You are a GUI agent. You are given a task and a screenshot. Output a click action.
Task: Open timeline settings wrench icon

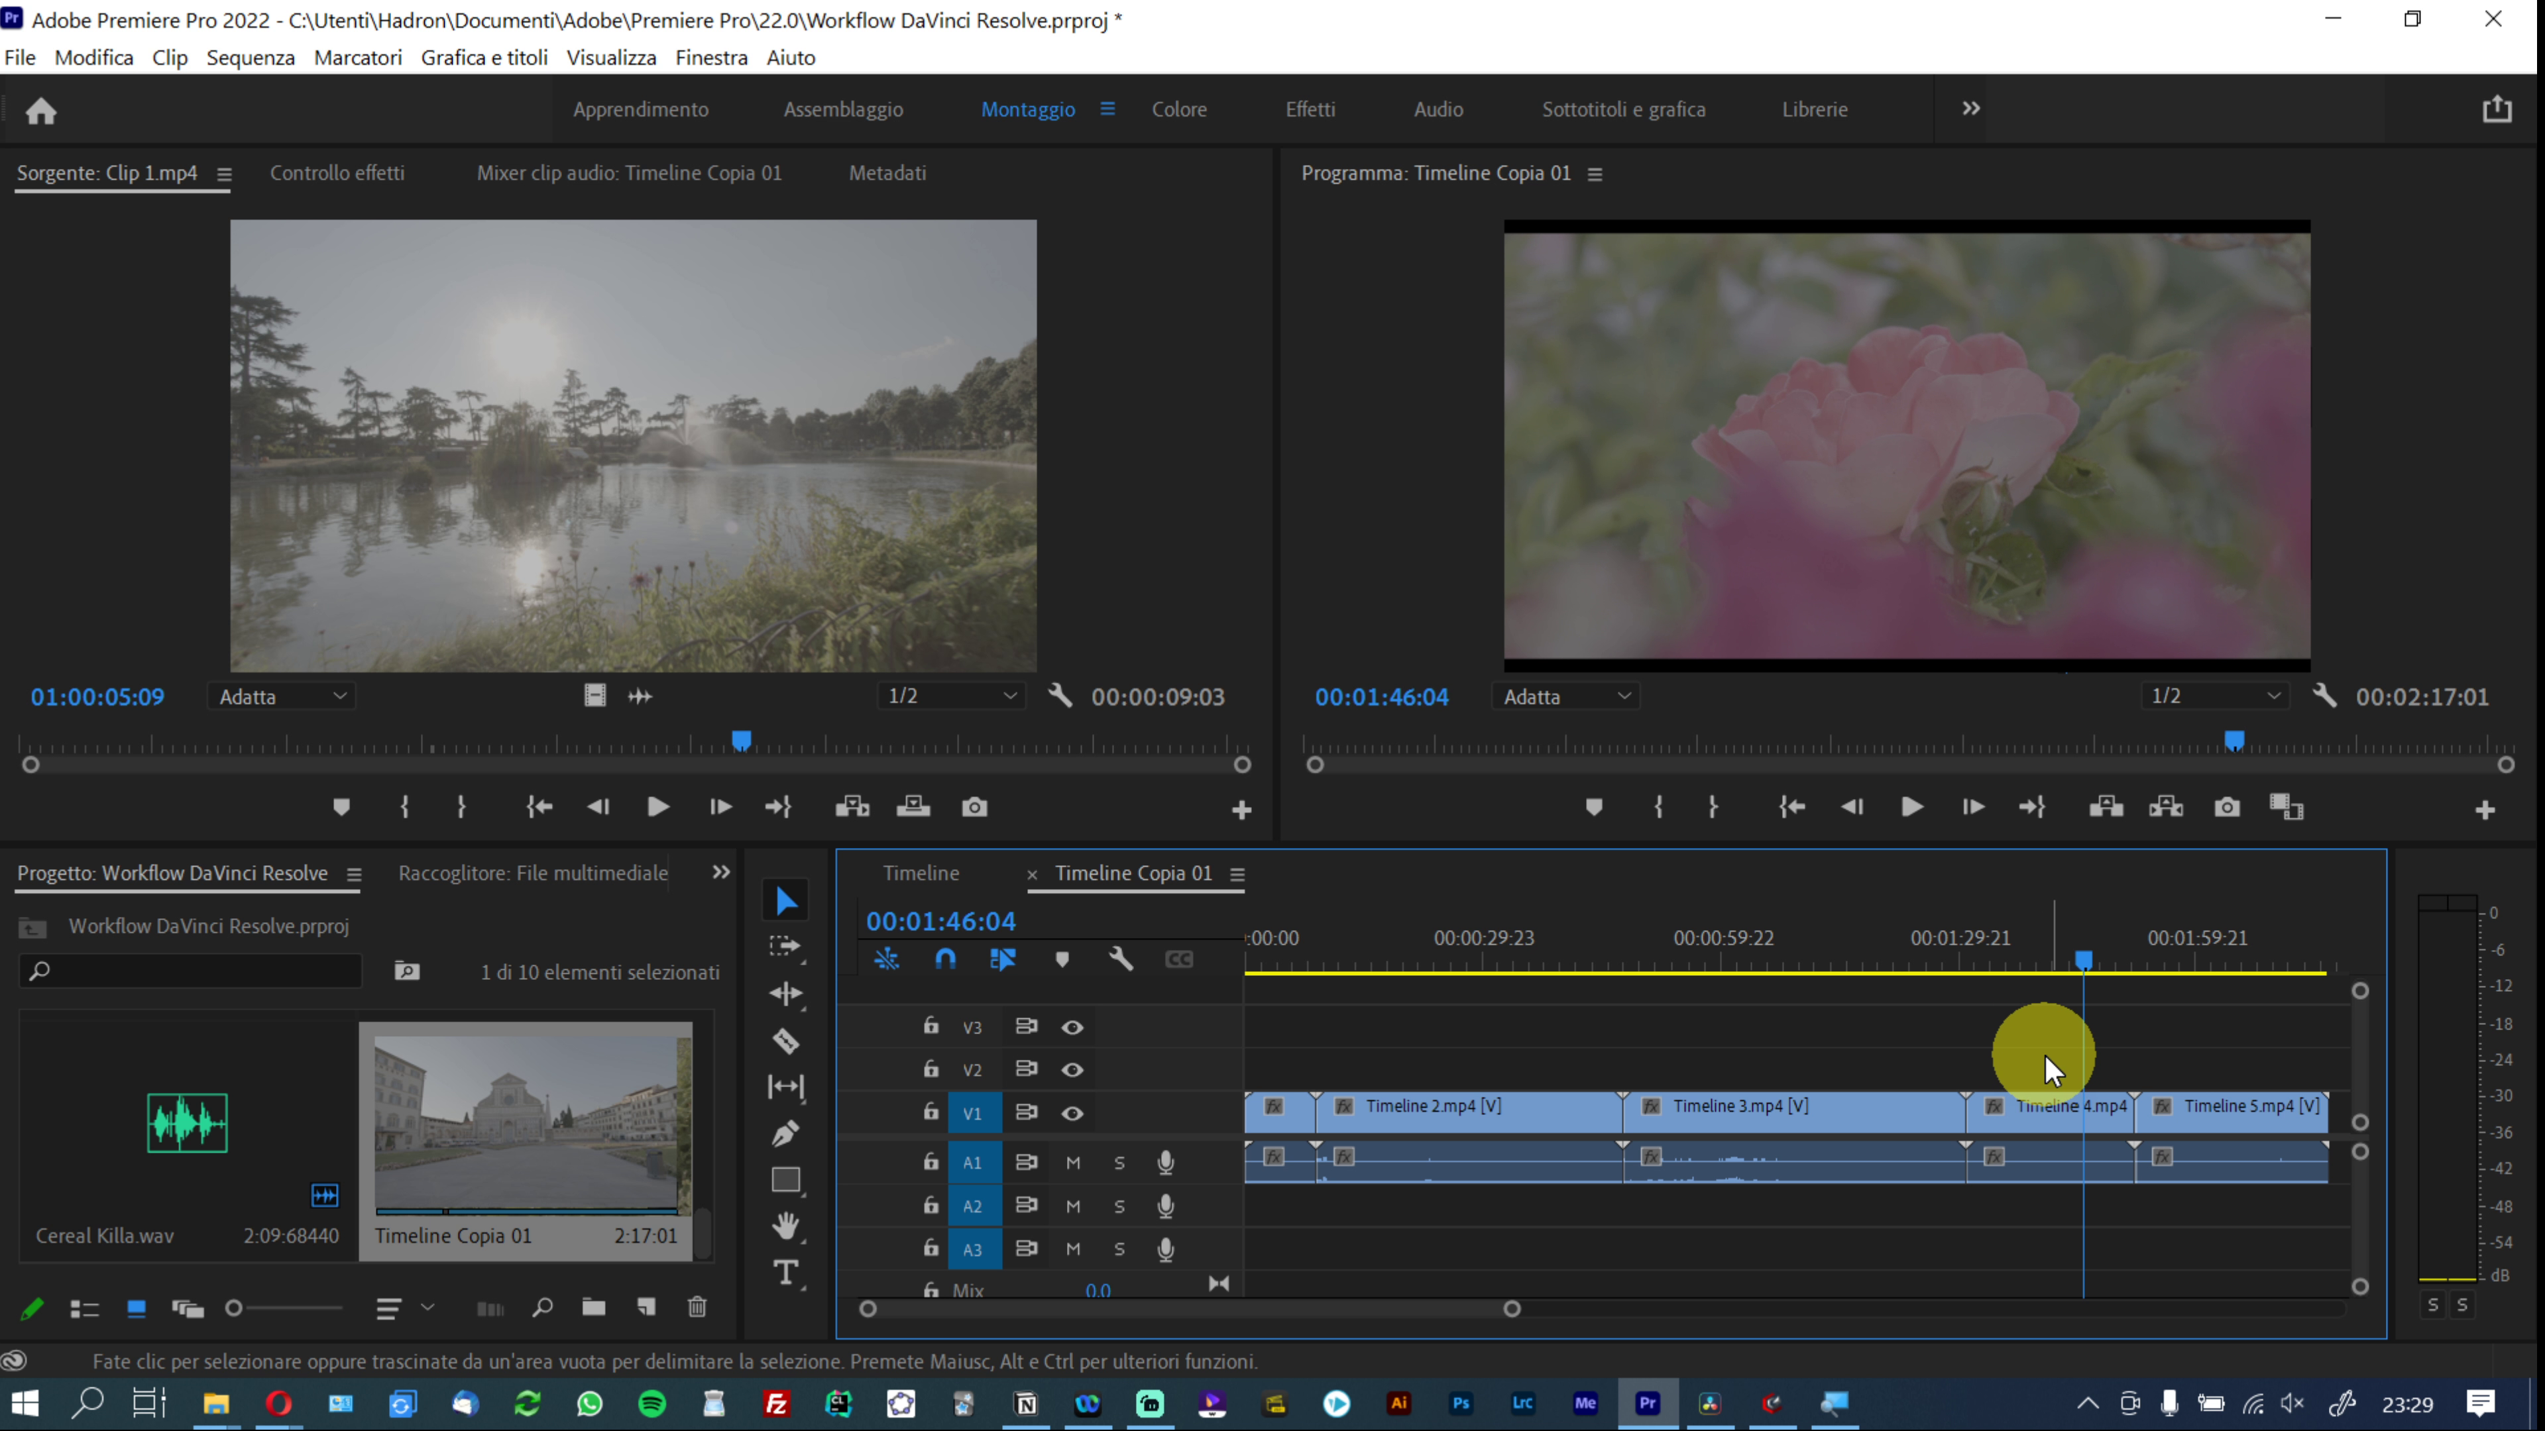point(1120,959)
